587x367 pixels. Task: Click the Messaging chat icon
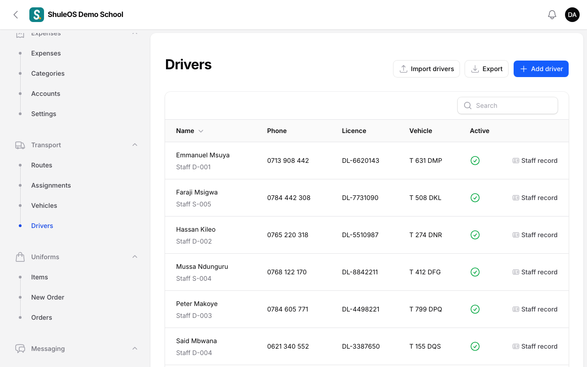(x=20, y=349)
